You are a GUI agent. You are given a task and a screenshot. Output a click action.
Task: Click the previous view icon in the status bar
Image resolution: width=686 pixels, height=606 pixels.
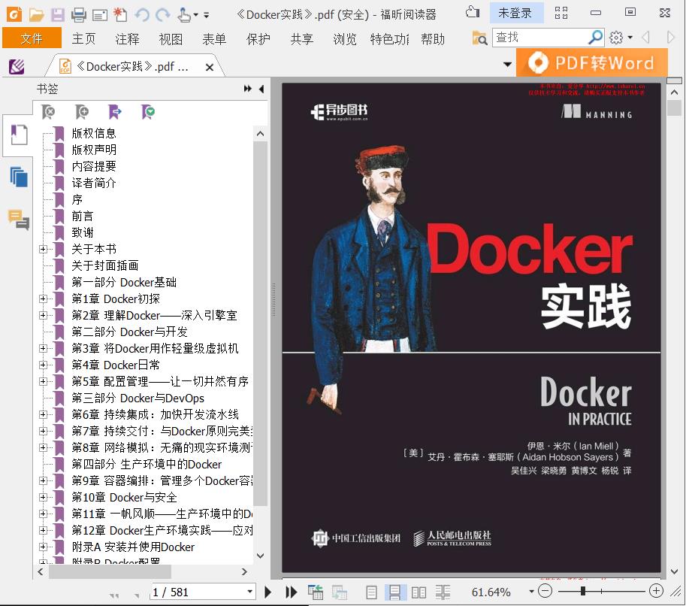(x=315, y=592)
